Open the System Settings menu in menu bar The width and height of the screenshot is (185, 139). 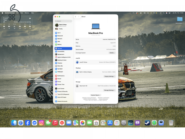(x=10, y=13)
